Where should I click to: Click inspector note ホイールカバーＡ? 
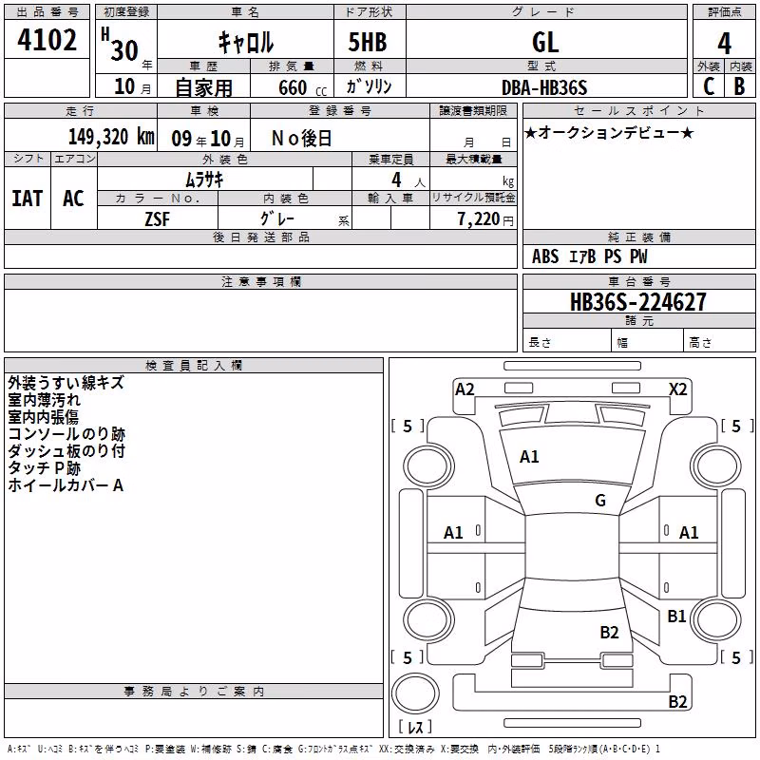(66, 485)
